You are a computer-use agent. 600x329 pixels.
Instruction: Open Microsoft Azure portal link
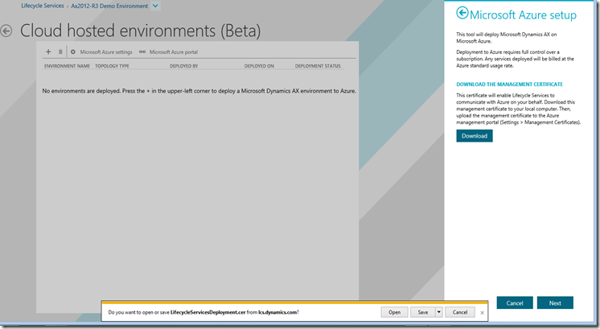coord(174,52)
